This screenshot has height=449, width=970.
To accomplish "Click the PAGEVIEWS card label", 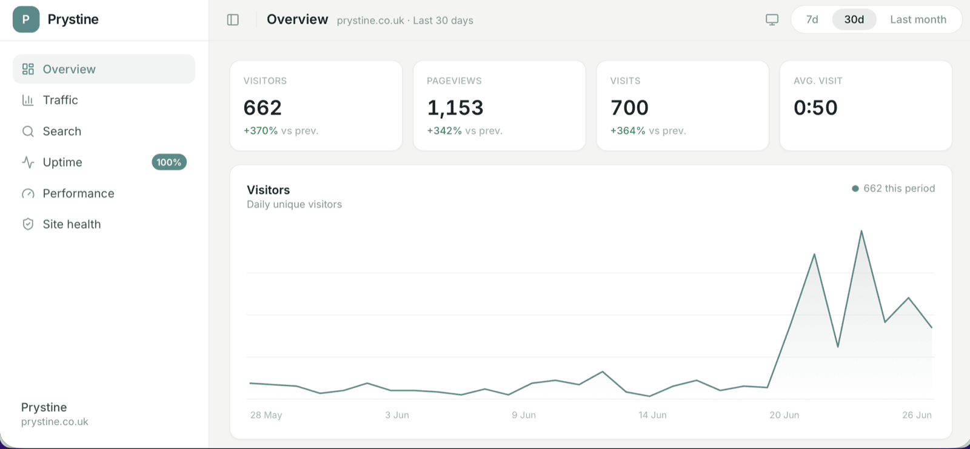I will [454, 81].
